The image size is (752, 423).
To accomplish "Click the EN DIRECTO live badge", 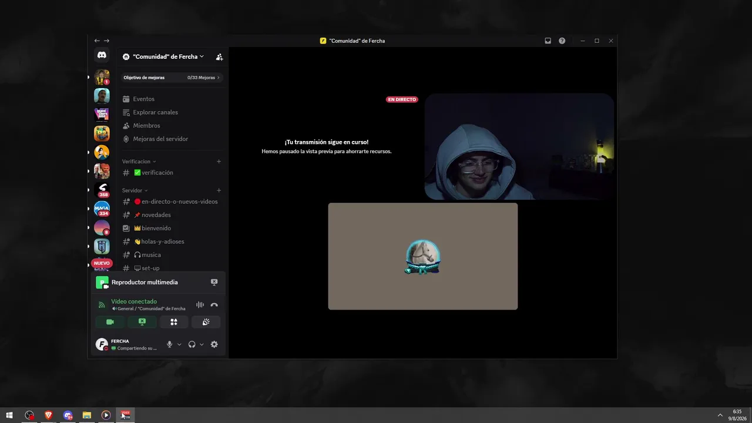I will 402,99.
